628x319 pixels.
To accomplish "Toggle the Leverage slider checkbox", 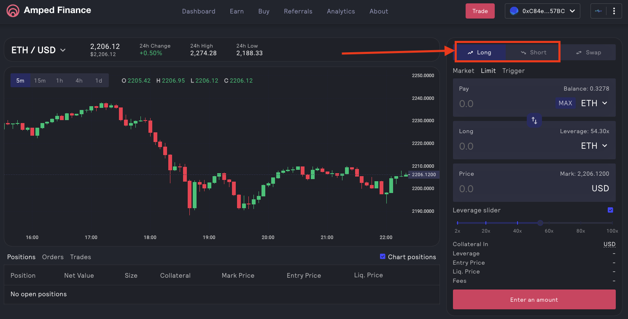I will (x=610, y=210).
